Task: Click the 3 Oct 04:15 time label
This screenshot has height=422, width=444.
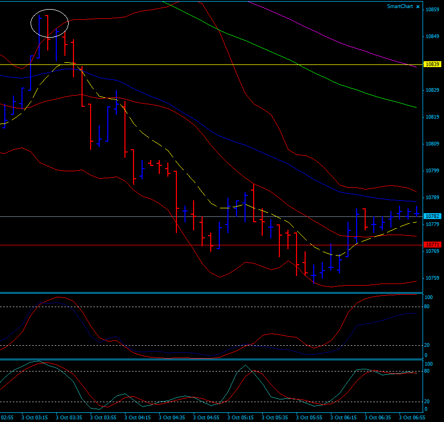Action: [x=138, y=418]
